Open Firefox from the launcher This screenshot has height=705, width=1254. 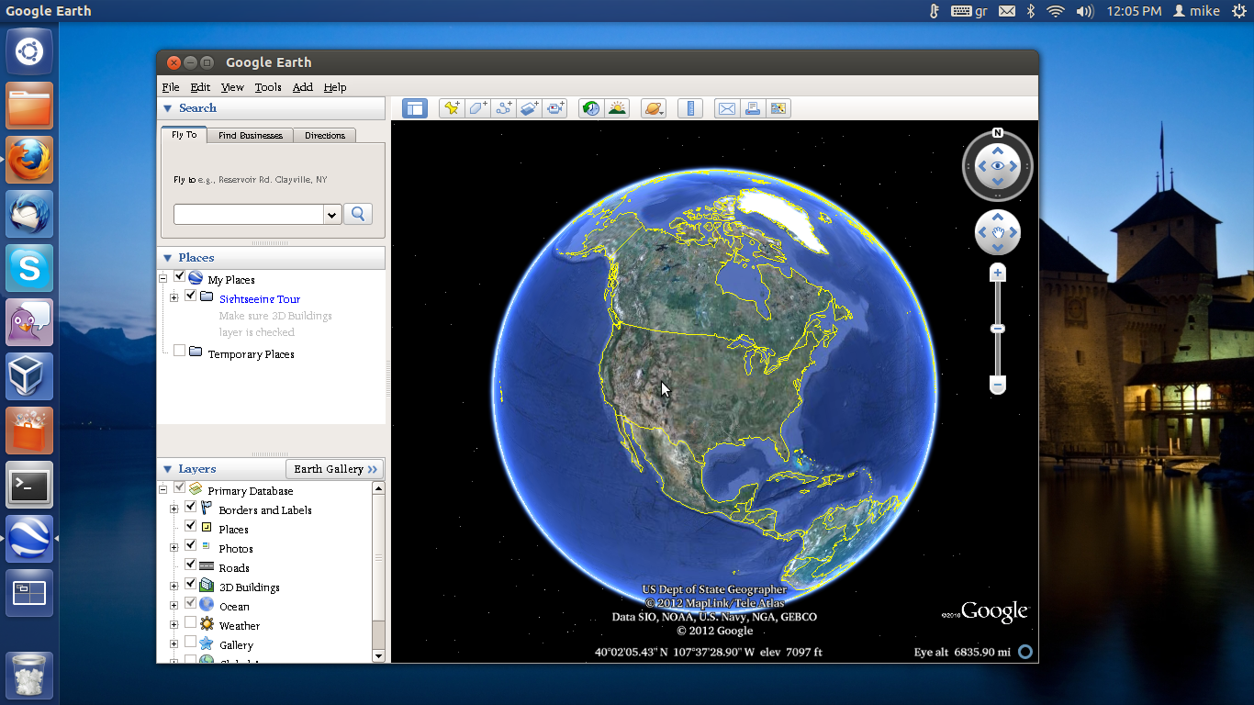29,161
